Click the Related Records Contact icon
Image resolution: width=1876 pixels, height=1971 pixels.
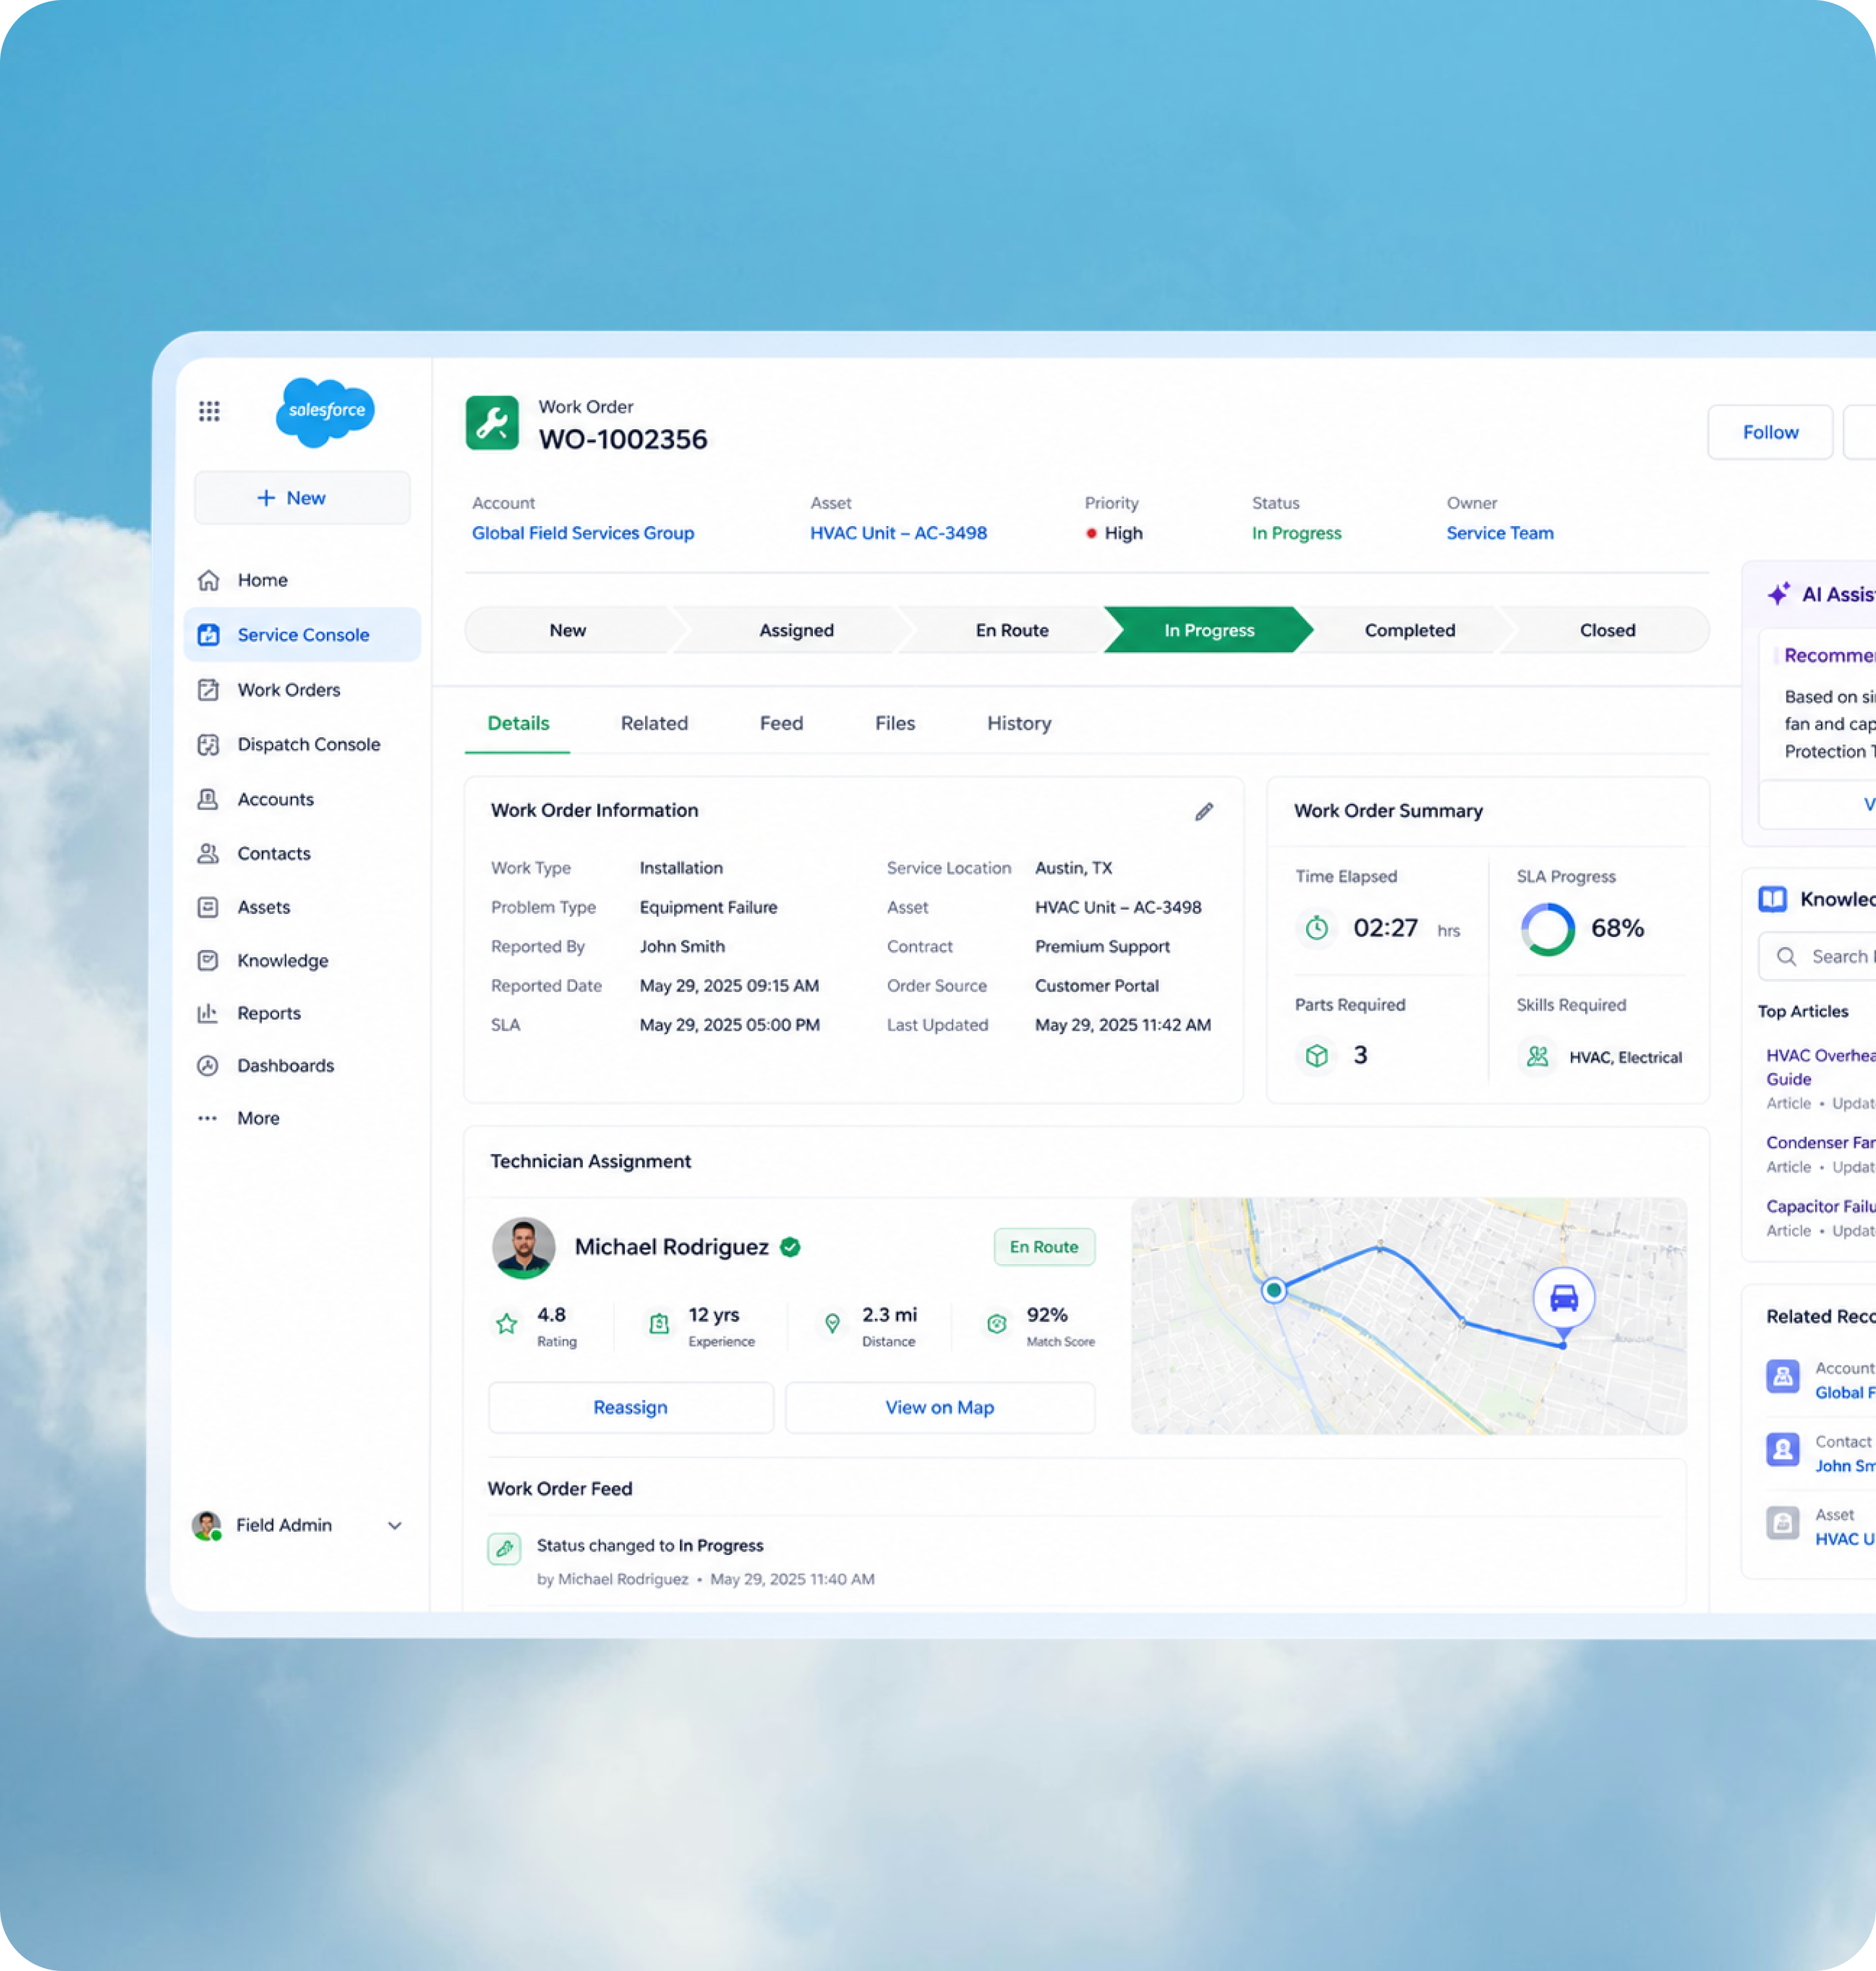tap(1783, 1449)
